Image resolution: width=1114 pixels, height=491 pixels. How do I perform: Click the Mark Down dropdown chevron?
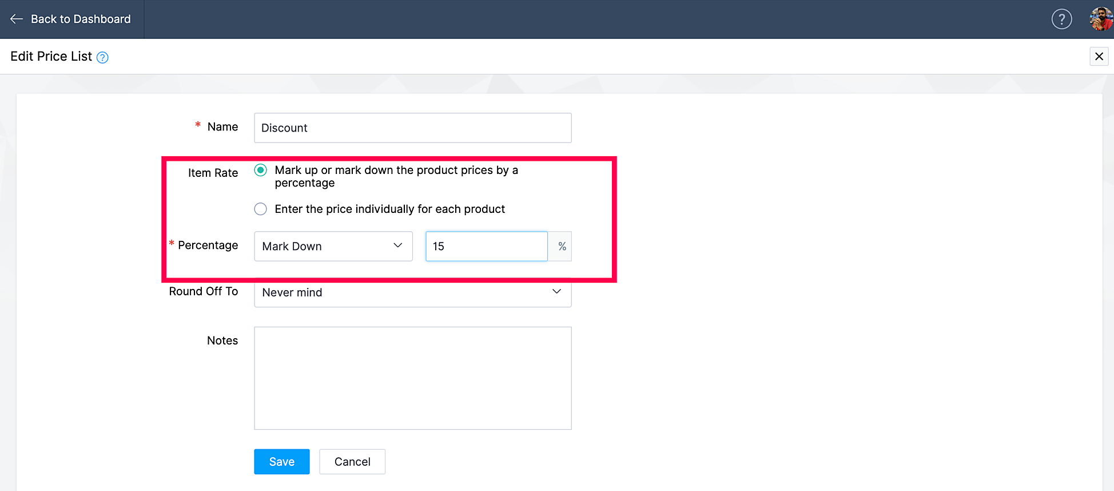coord(398,245)
